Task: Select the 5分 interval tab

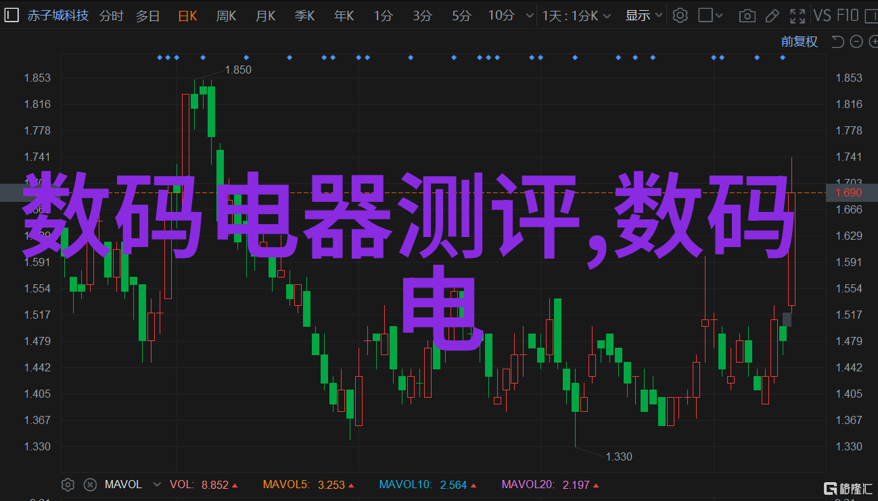Action: click(x=462, y=16)
